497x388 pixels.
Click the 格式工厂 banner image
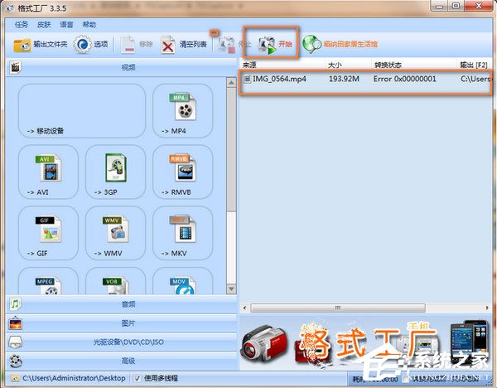click(x=365, y=342)
